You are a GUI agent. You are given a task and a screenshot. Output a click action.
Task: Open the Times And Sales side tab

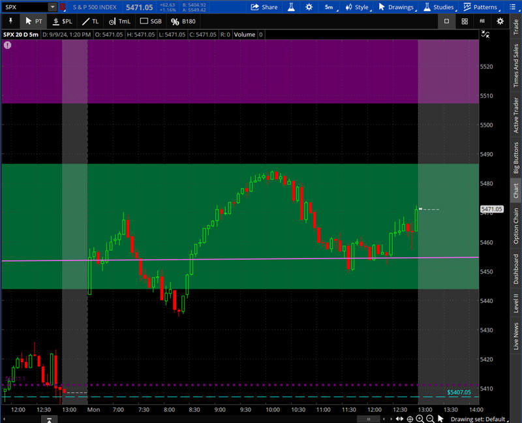(516, 66)
